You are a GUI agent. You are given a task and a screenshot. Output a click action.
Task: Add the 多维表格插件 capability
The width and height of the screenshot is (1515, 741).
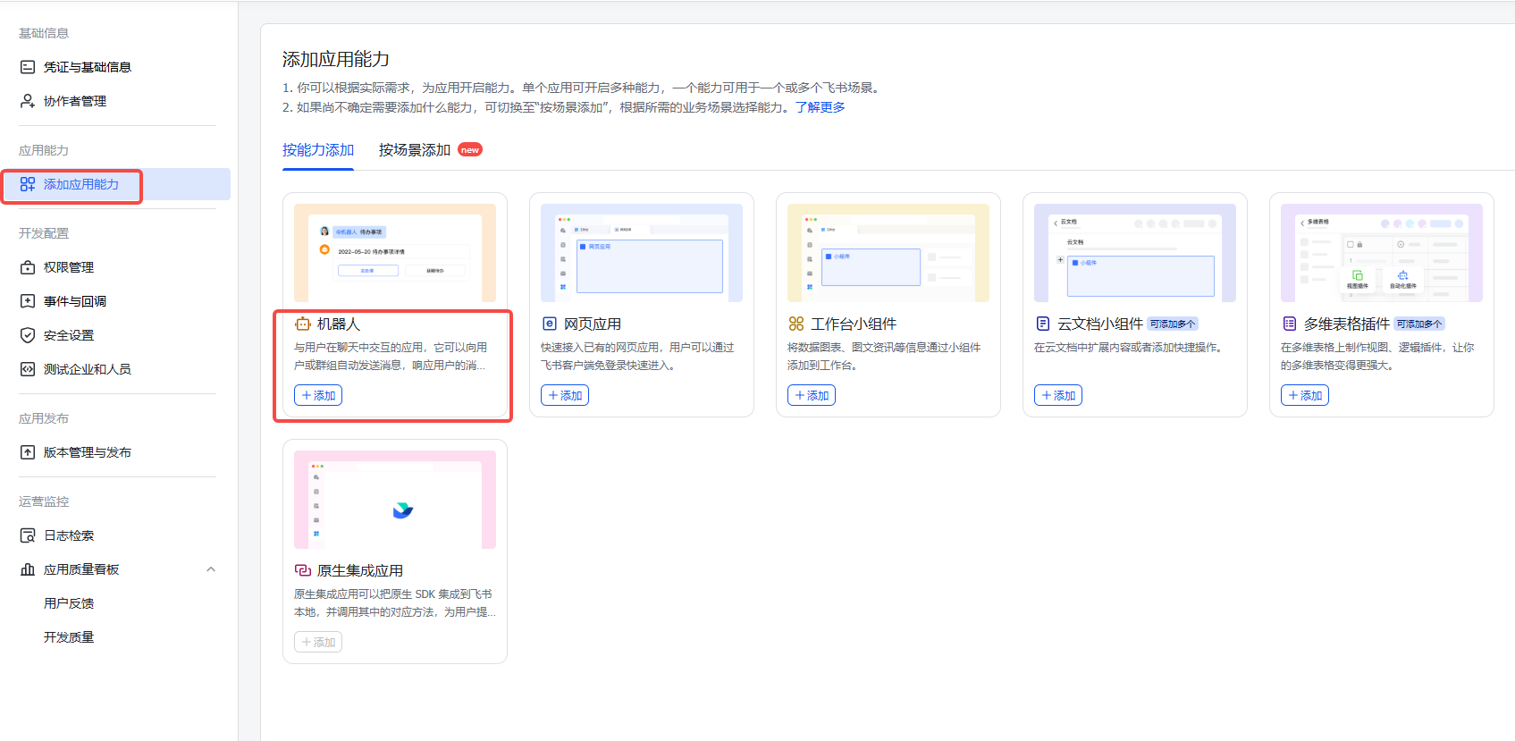tap(1305, 395)
